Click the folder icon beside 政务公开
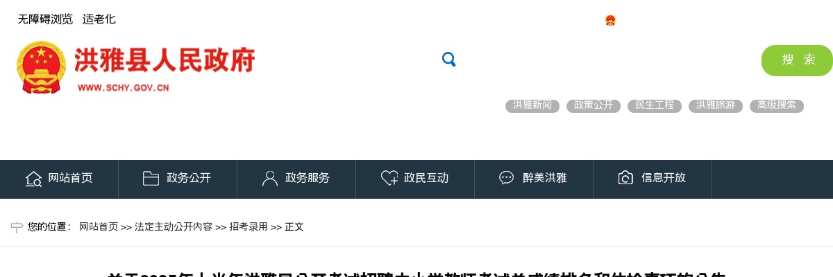 click(151, 178)
